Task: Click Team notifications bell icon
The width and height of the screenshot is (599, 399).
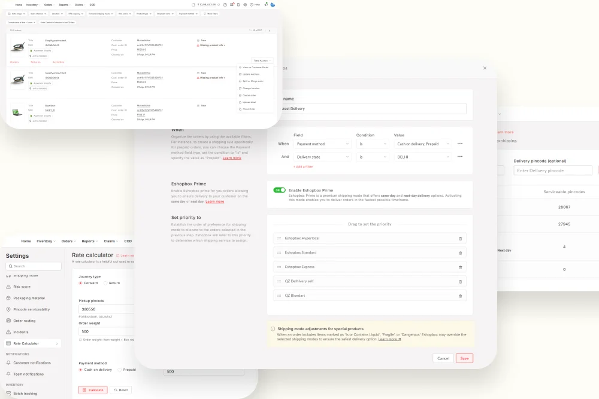Action: tap(8, 374)
